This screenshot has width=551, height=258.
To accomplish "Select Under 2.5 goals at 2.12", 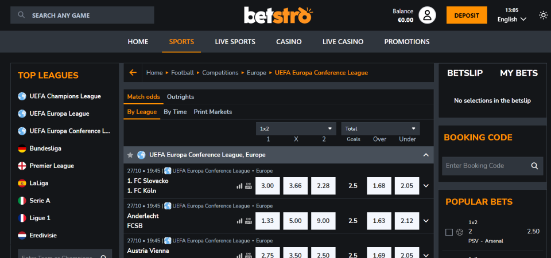I will [407, 221].
